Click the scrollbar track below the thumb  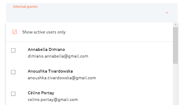[175, 84]
